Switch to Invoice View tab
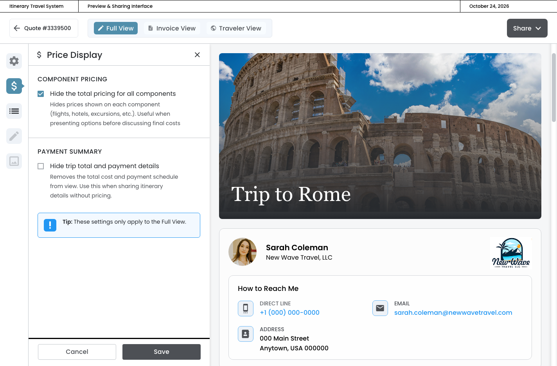 click(172, 28)
